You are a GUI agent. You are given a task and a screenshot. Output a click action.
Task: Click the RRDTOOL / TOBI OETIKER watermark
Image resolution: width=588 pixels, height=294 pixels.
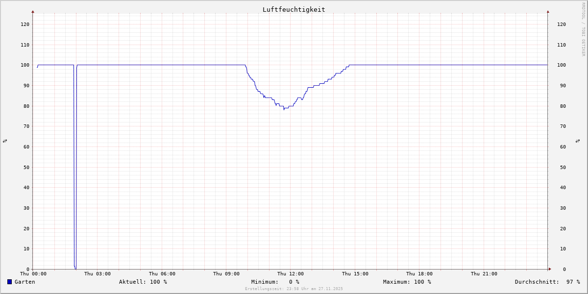coord(583,29)
